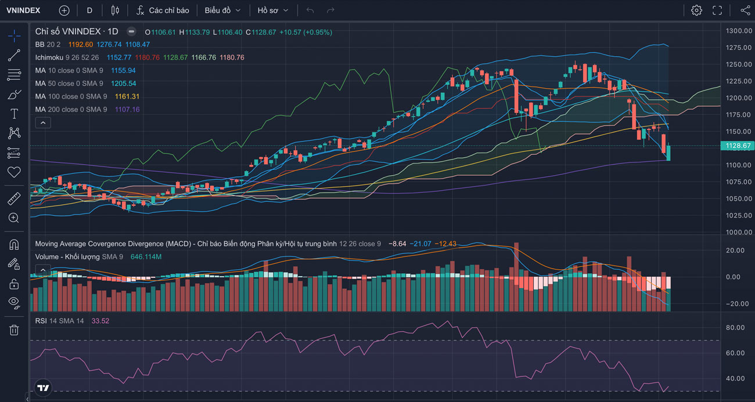Click the RSI 14 SMA 14 label
The height and width of the screenshot is (402, 755).
[x=59, y=321]
